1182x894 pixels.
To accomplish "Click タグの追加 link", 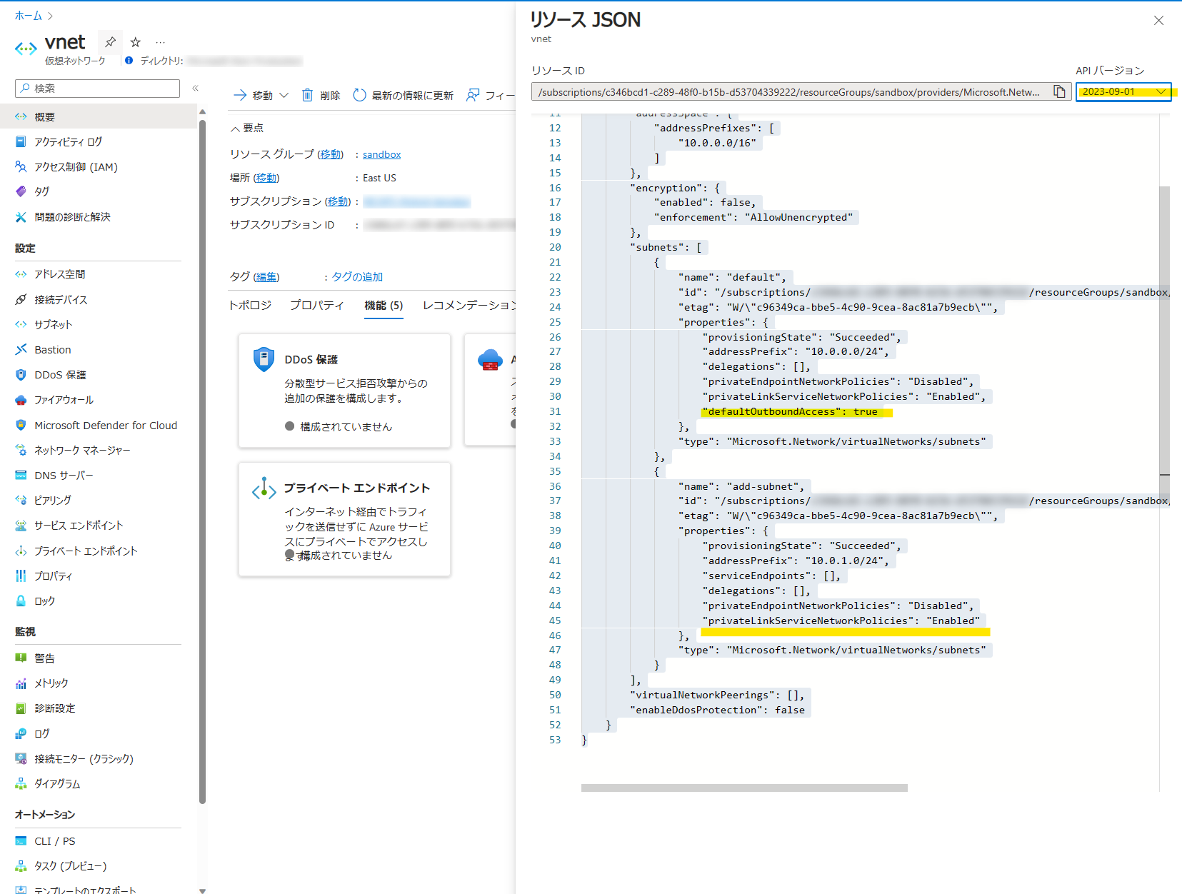I will [357, 276].
